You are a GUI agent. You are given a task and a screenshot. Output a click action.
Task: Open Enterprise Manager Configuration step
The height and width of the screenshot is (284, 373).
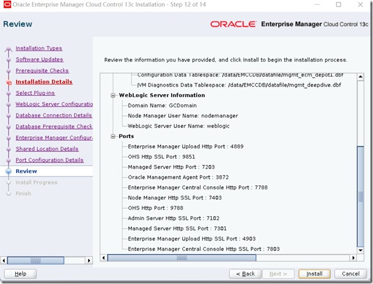coord(54,137)
